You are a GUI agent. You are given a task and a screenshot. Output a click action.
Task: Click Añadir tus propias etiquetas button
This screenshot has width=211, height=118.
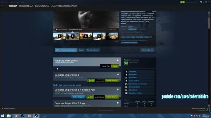point(129,43)
